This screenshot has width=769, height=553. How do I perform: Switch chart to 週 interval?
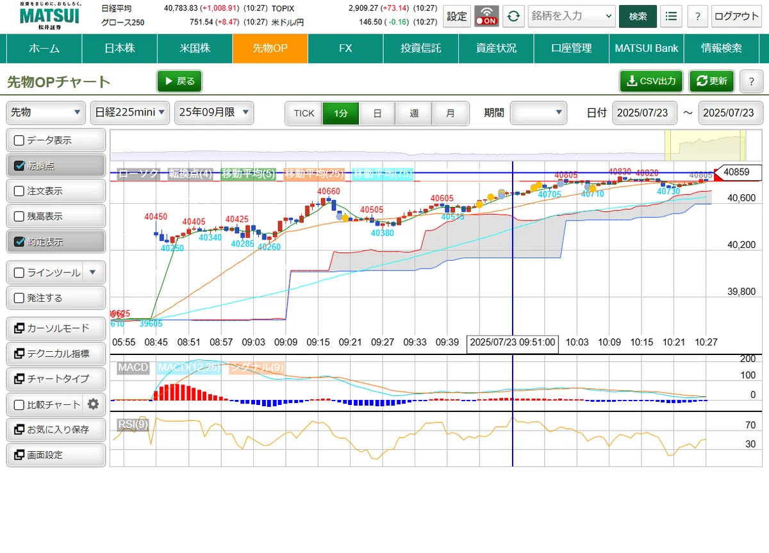point(414,113)
